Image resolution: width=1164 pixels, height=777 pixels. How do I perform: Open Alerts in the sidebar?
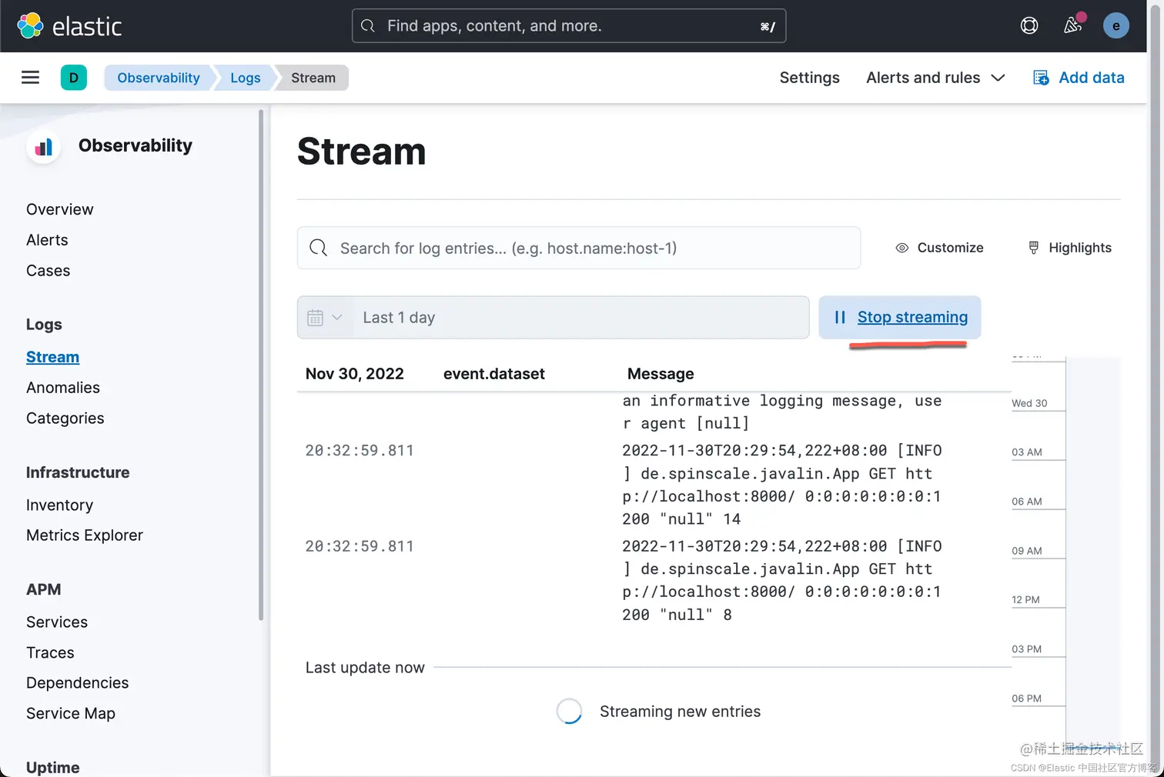pyautogui.click(x=47, y=240)
